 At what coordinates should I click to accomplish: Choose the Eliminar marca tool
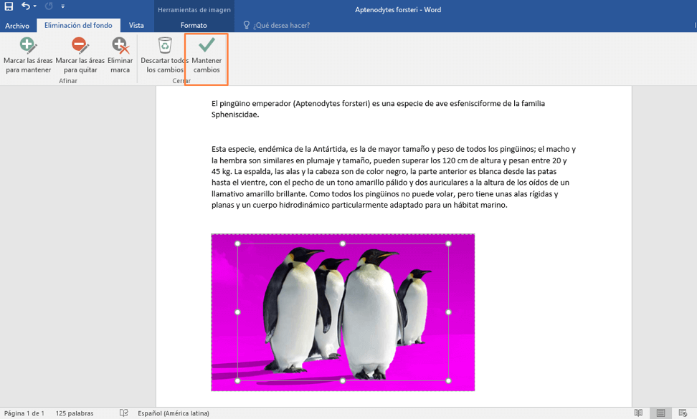pyautogui.click(x=120, y=55)
